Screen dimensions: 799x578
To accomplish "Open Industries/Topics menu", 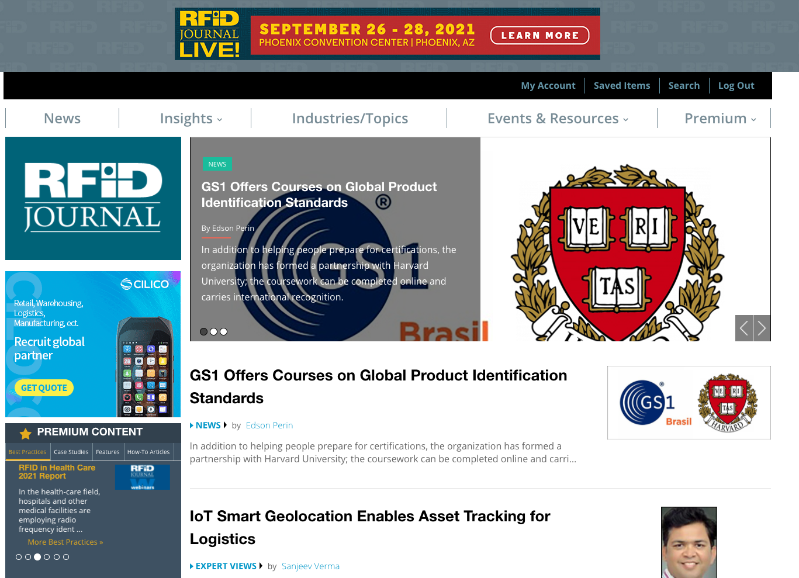I will [350, 119].
